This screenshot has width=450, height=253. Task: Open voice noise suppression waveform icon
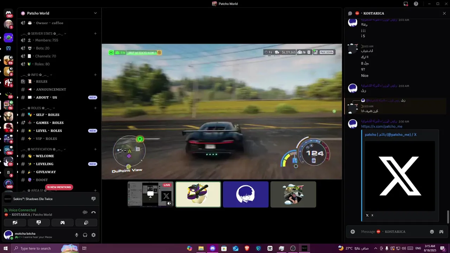pyautogui.click(x=85, y=212)
